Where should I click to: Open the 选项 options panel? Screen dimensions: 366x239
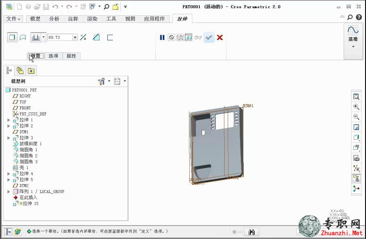(53, 56)
